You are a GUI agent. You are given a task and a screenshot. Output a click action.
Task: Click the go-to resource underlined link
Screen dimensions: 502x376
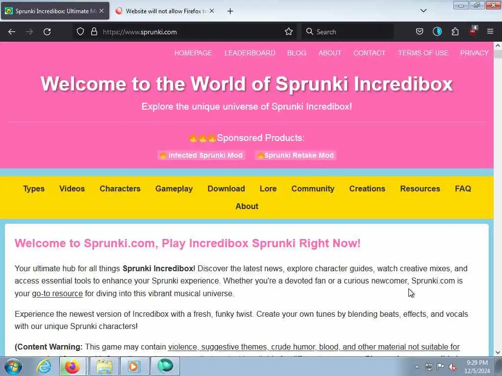tap(57, 294)
